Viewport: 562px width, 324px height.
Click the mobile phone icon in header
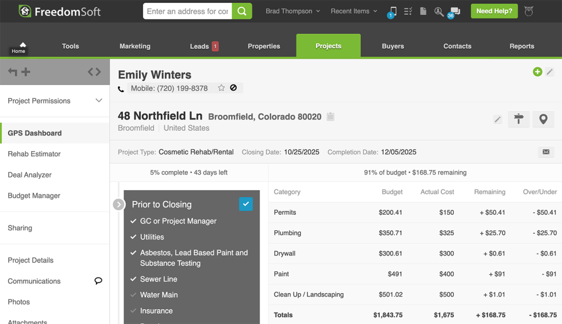(392, 12)
